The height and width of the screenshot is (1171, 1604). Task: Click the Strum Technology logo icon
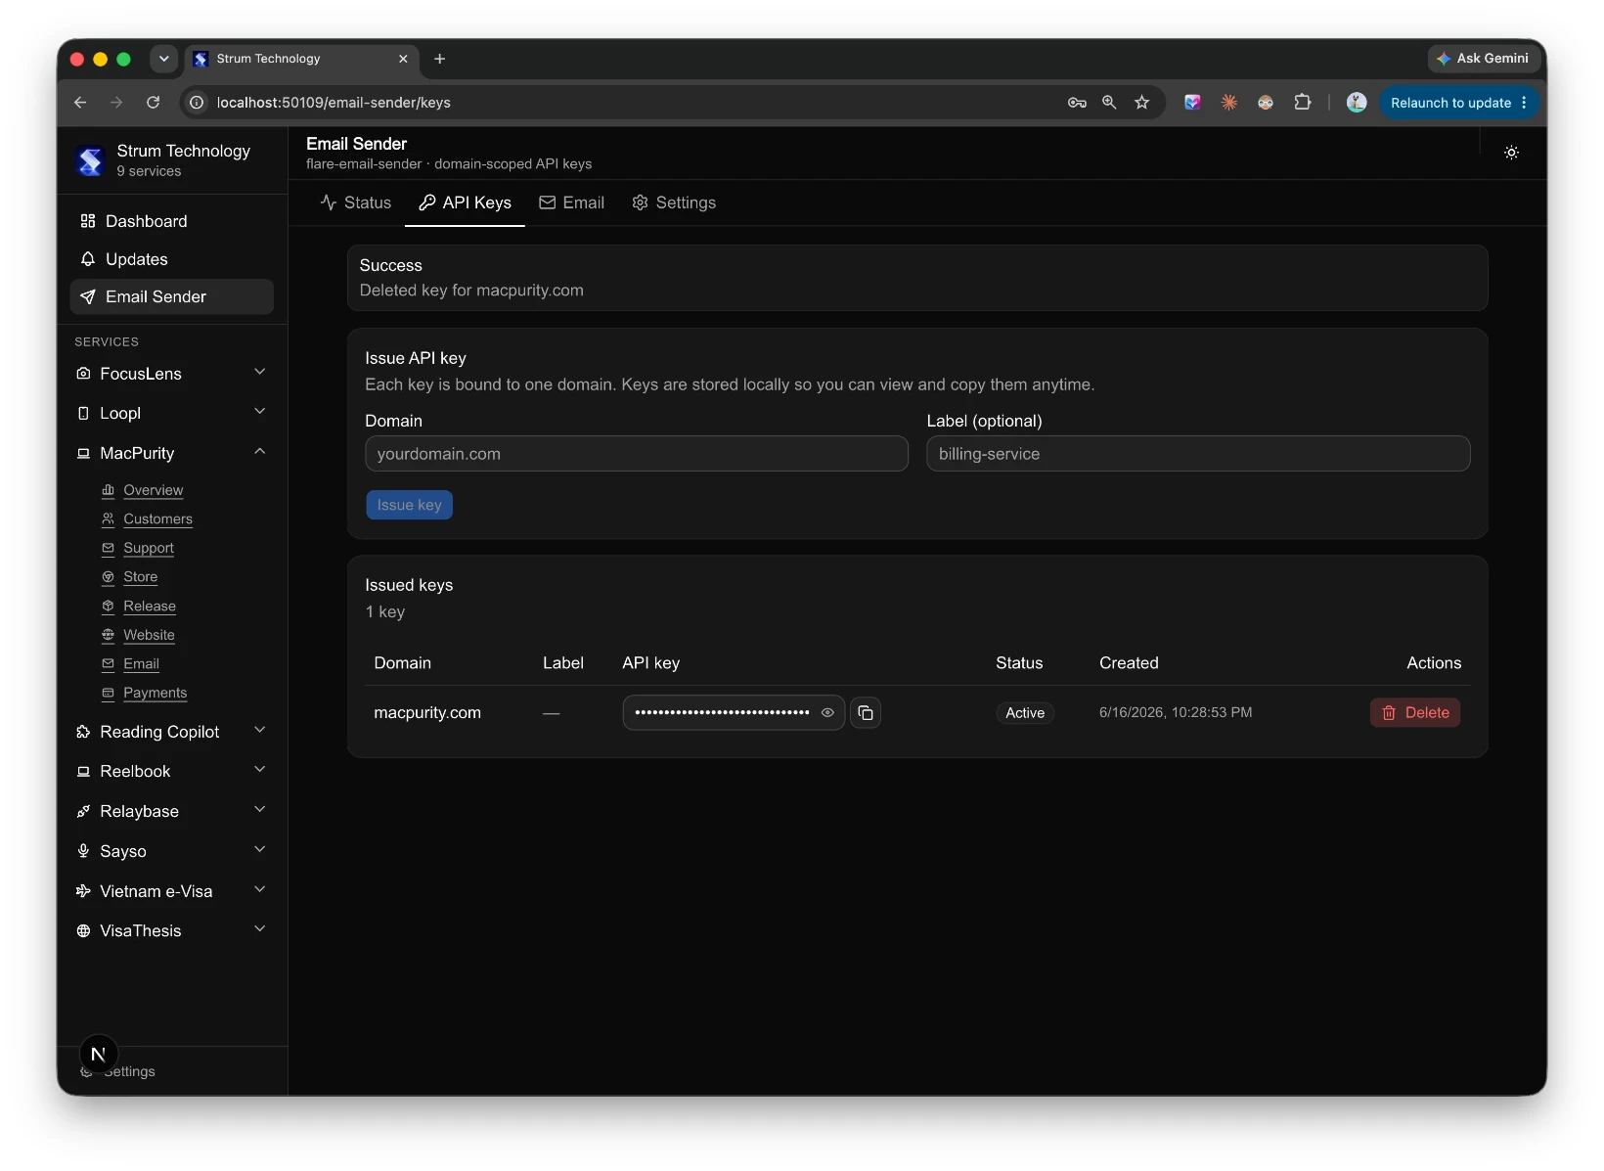(x=91, y=160)
